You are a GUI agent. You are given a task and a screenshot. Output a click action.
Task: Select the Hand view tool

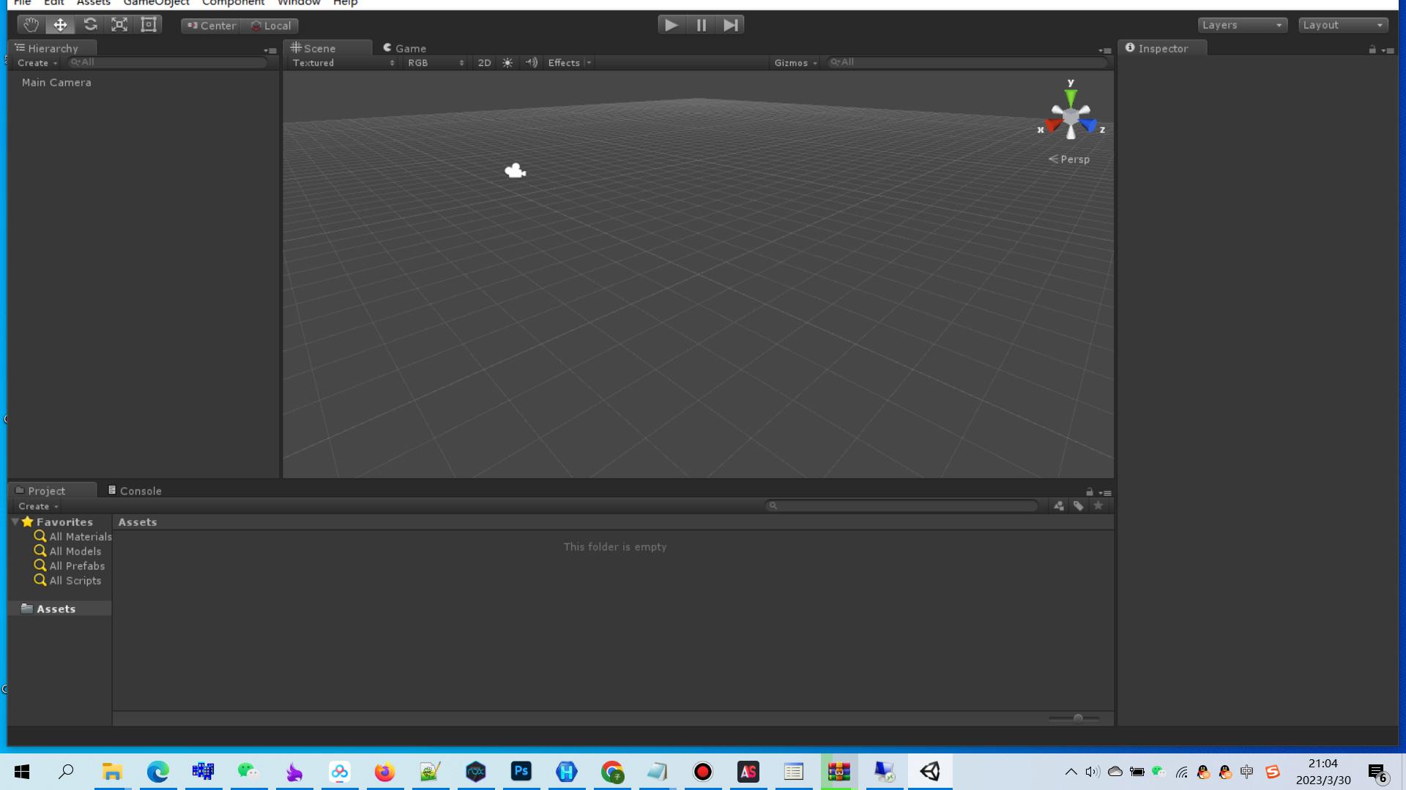click(x=31, y=25)
